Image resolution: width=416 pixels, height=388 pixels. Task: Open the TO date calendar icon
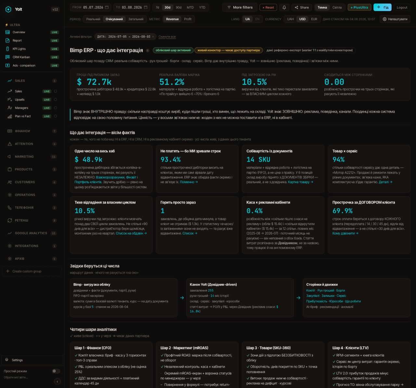[146, 7]
